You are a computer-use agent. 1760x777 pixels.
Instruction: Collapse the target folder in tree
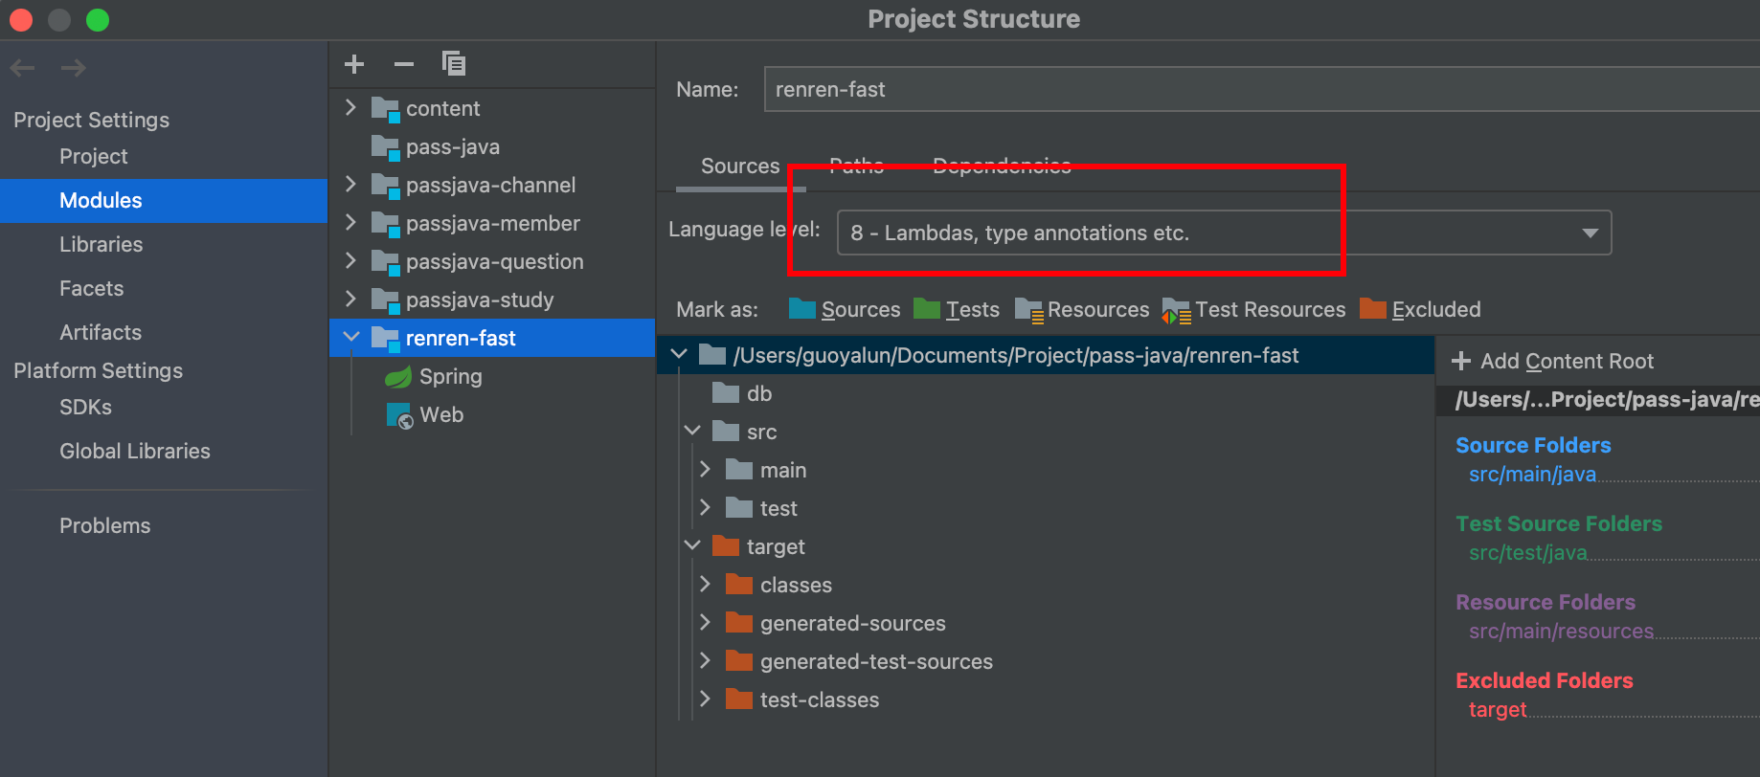pos(692,545)
